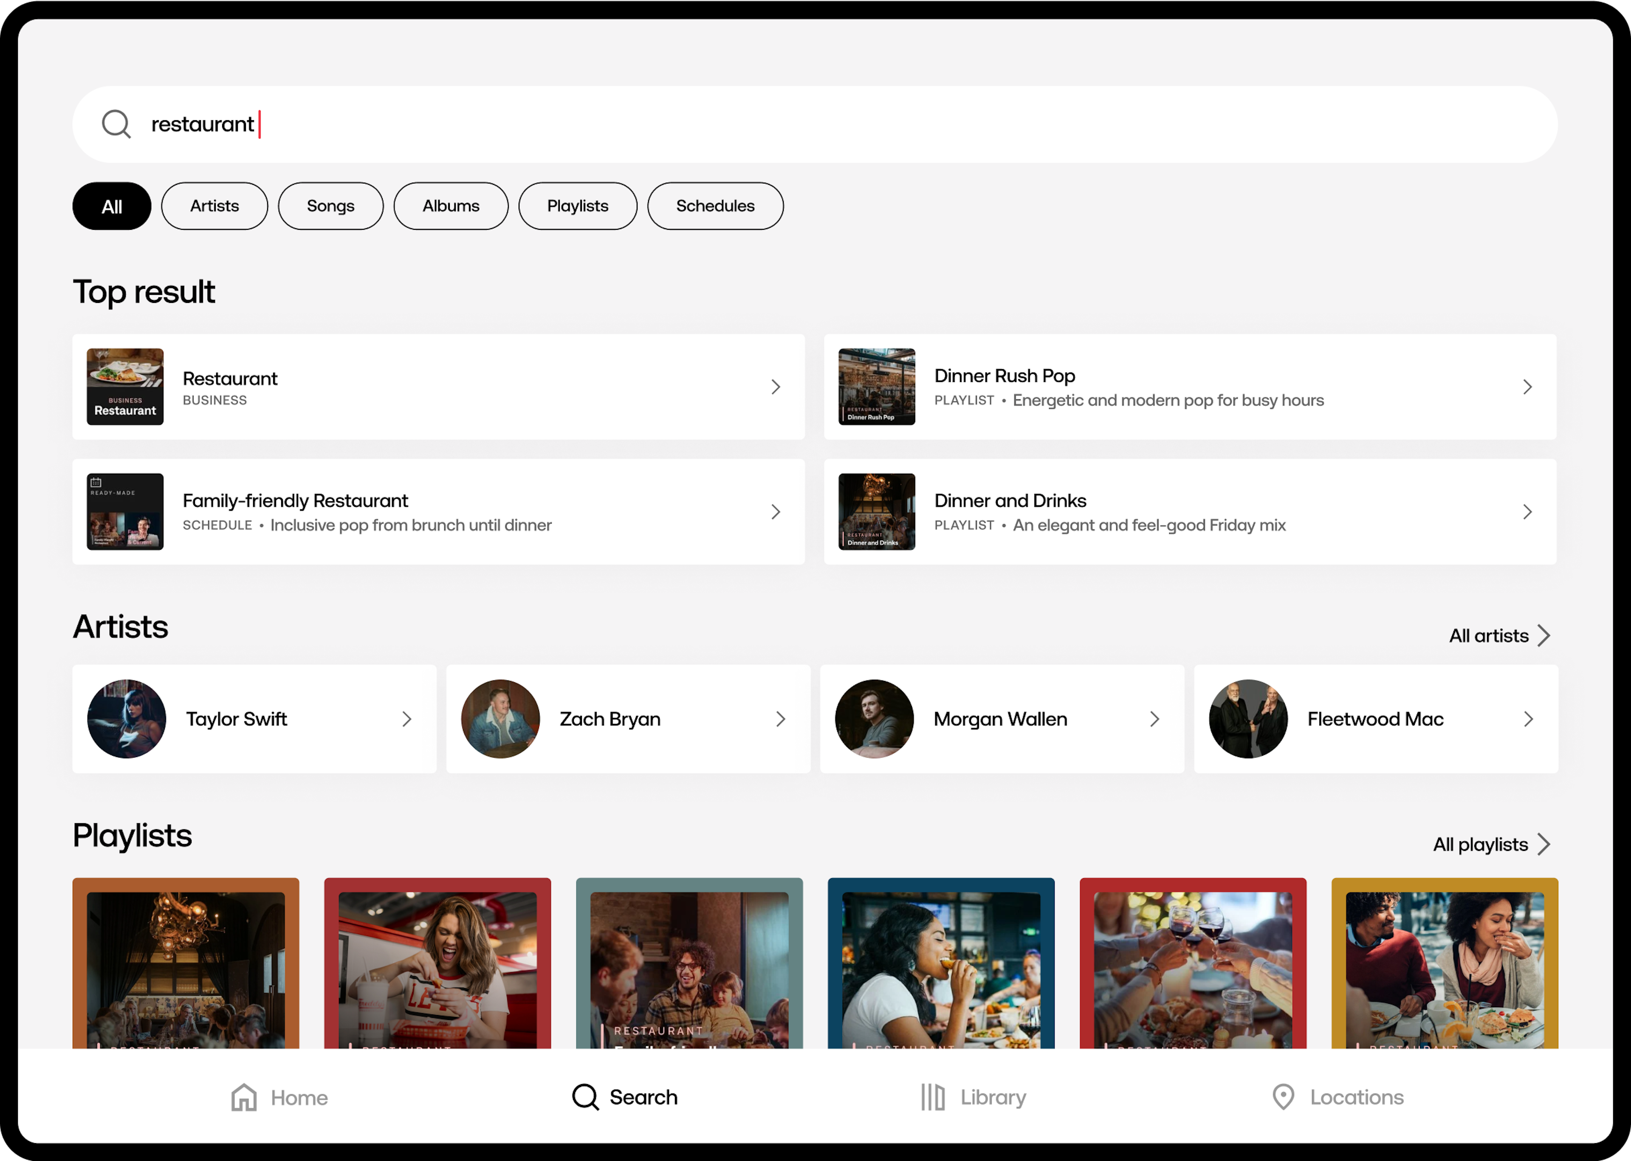The width and height of the screenshot is (1631, 1161).
Task: Select the Dinner and Drinks title
Action: click(1010, 500)
